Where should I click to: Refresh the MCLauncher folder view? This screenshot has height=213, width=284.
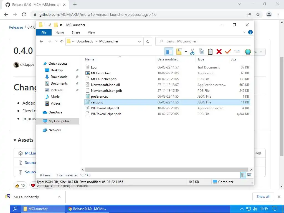click(148, 42)
